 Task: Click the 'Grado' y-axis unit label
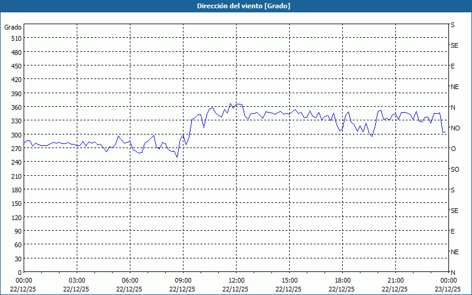[x=13, y=27]
